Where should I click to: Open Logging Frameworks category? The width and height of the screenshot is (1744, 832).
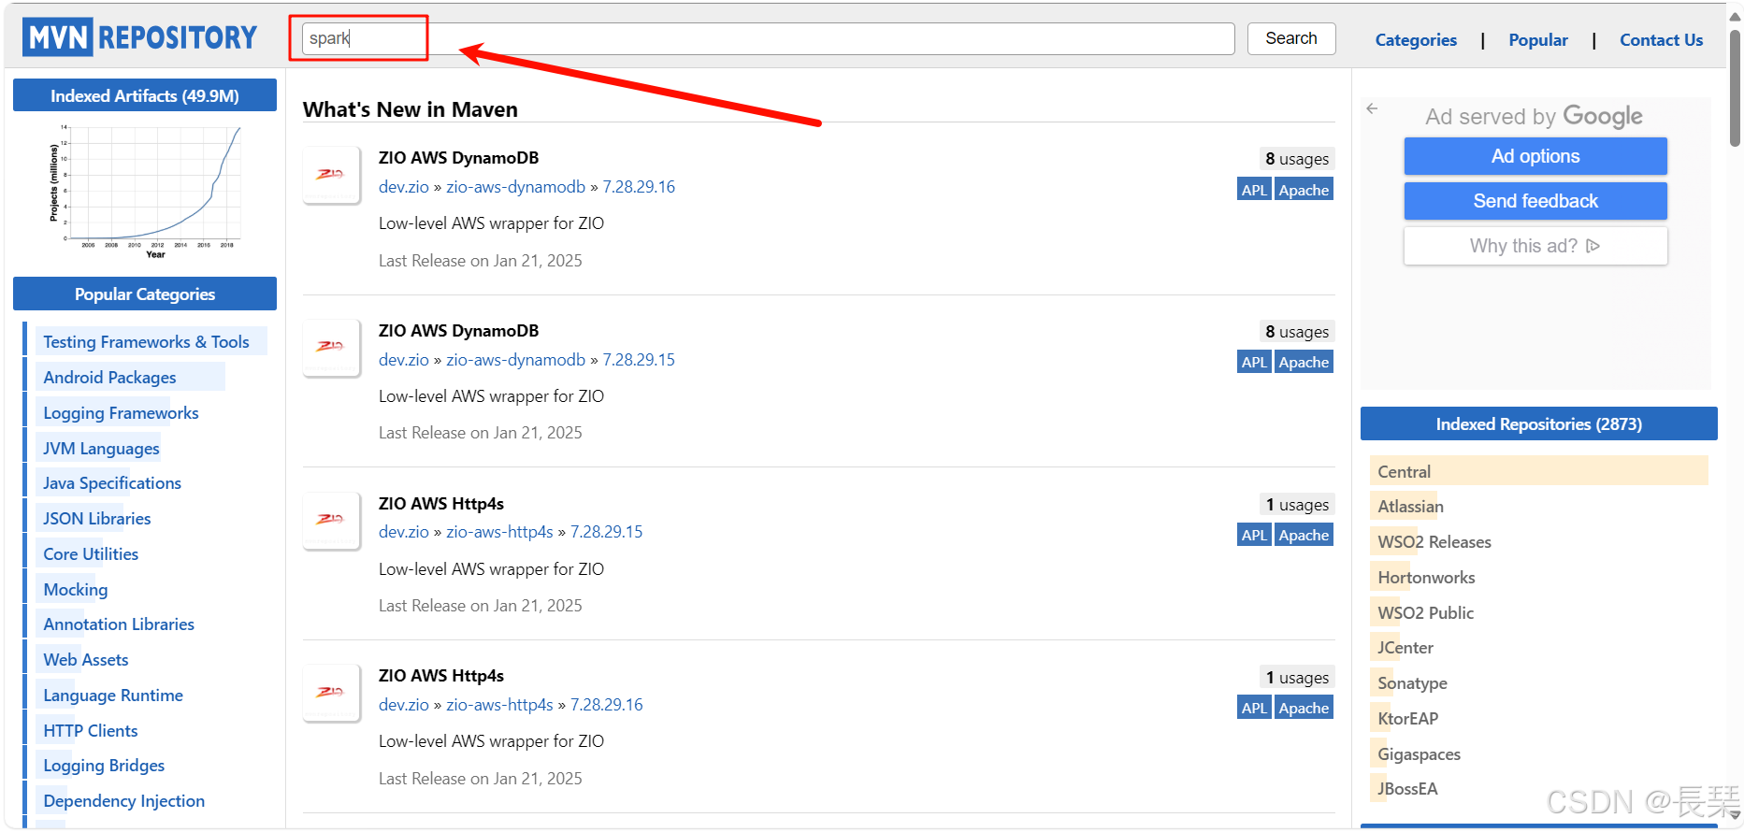[121, 413]
